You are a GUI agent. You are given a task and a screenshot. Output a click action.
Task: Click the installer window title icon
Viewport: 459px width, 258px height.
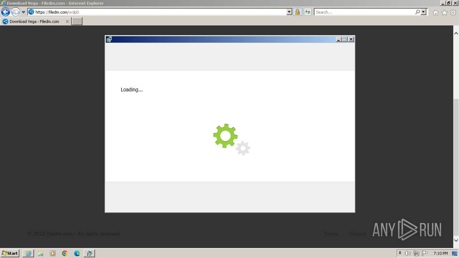[x=109, y=39]
